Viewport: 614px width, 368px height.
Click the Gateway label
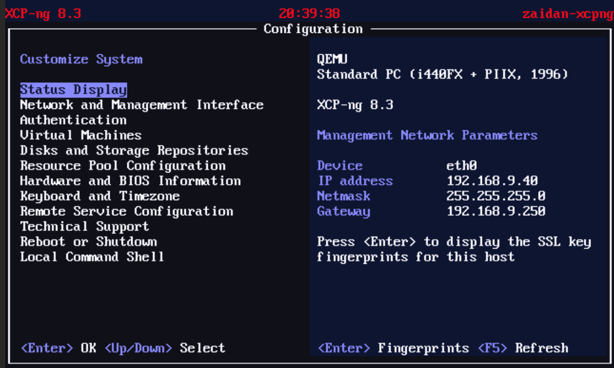tap(344, 212)
